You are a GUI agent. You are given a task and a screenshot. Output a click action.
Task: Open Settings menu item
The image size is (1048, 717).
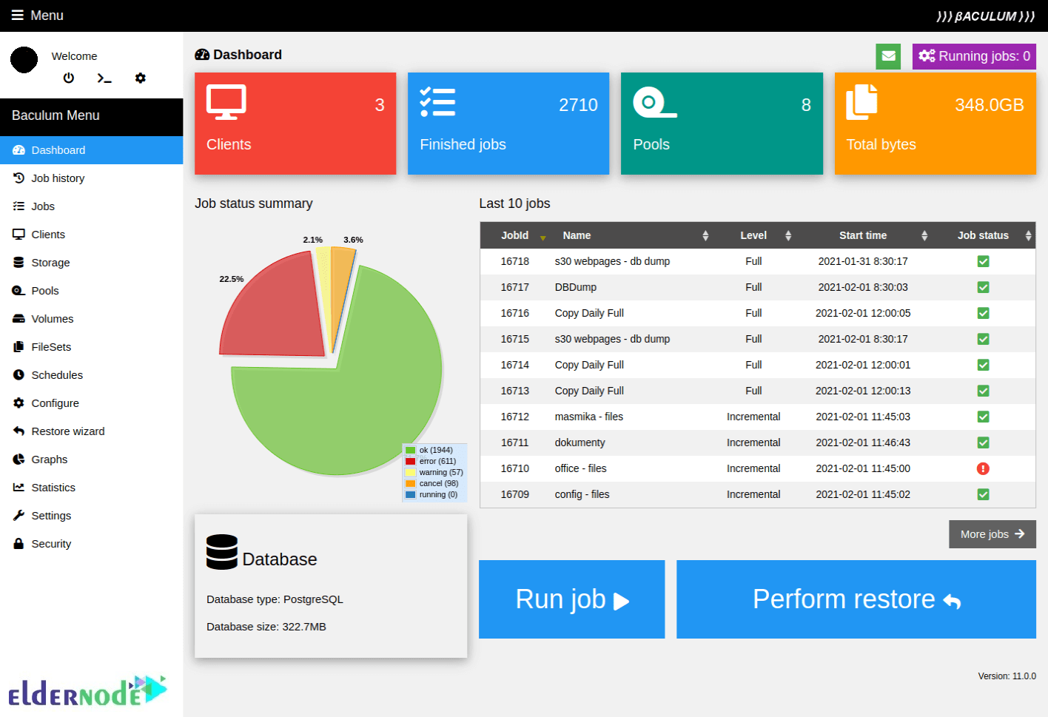click(x=91, y=516)
